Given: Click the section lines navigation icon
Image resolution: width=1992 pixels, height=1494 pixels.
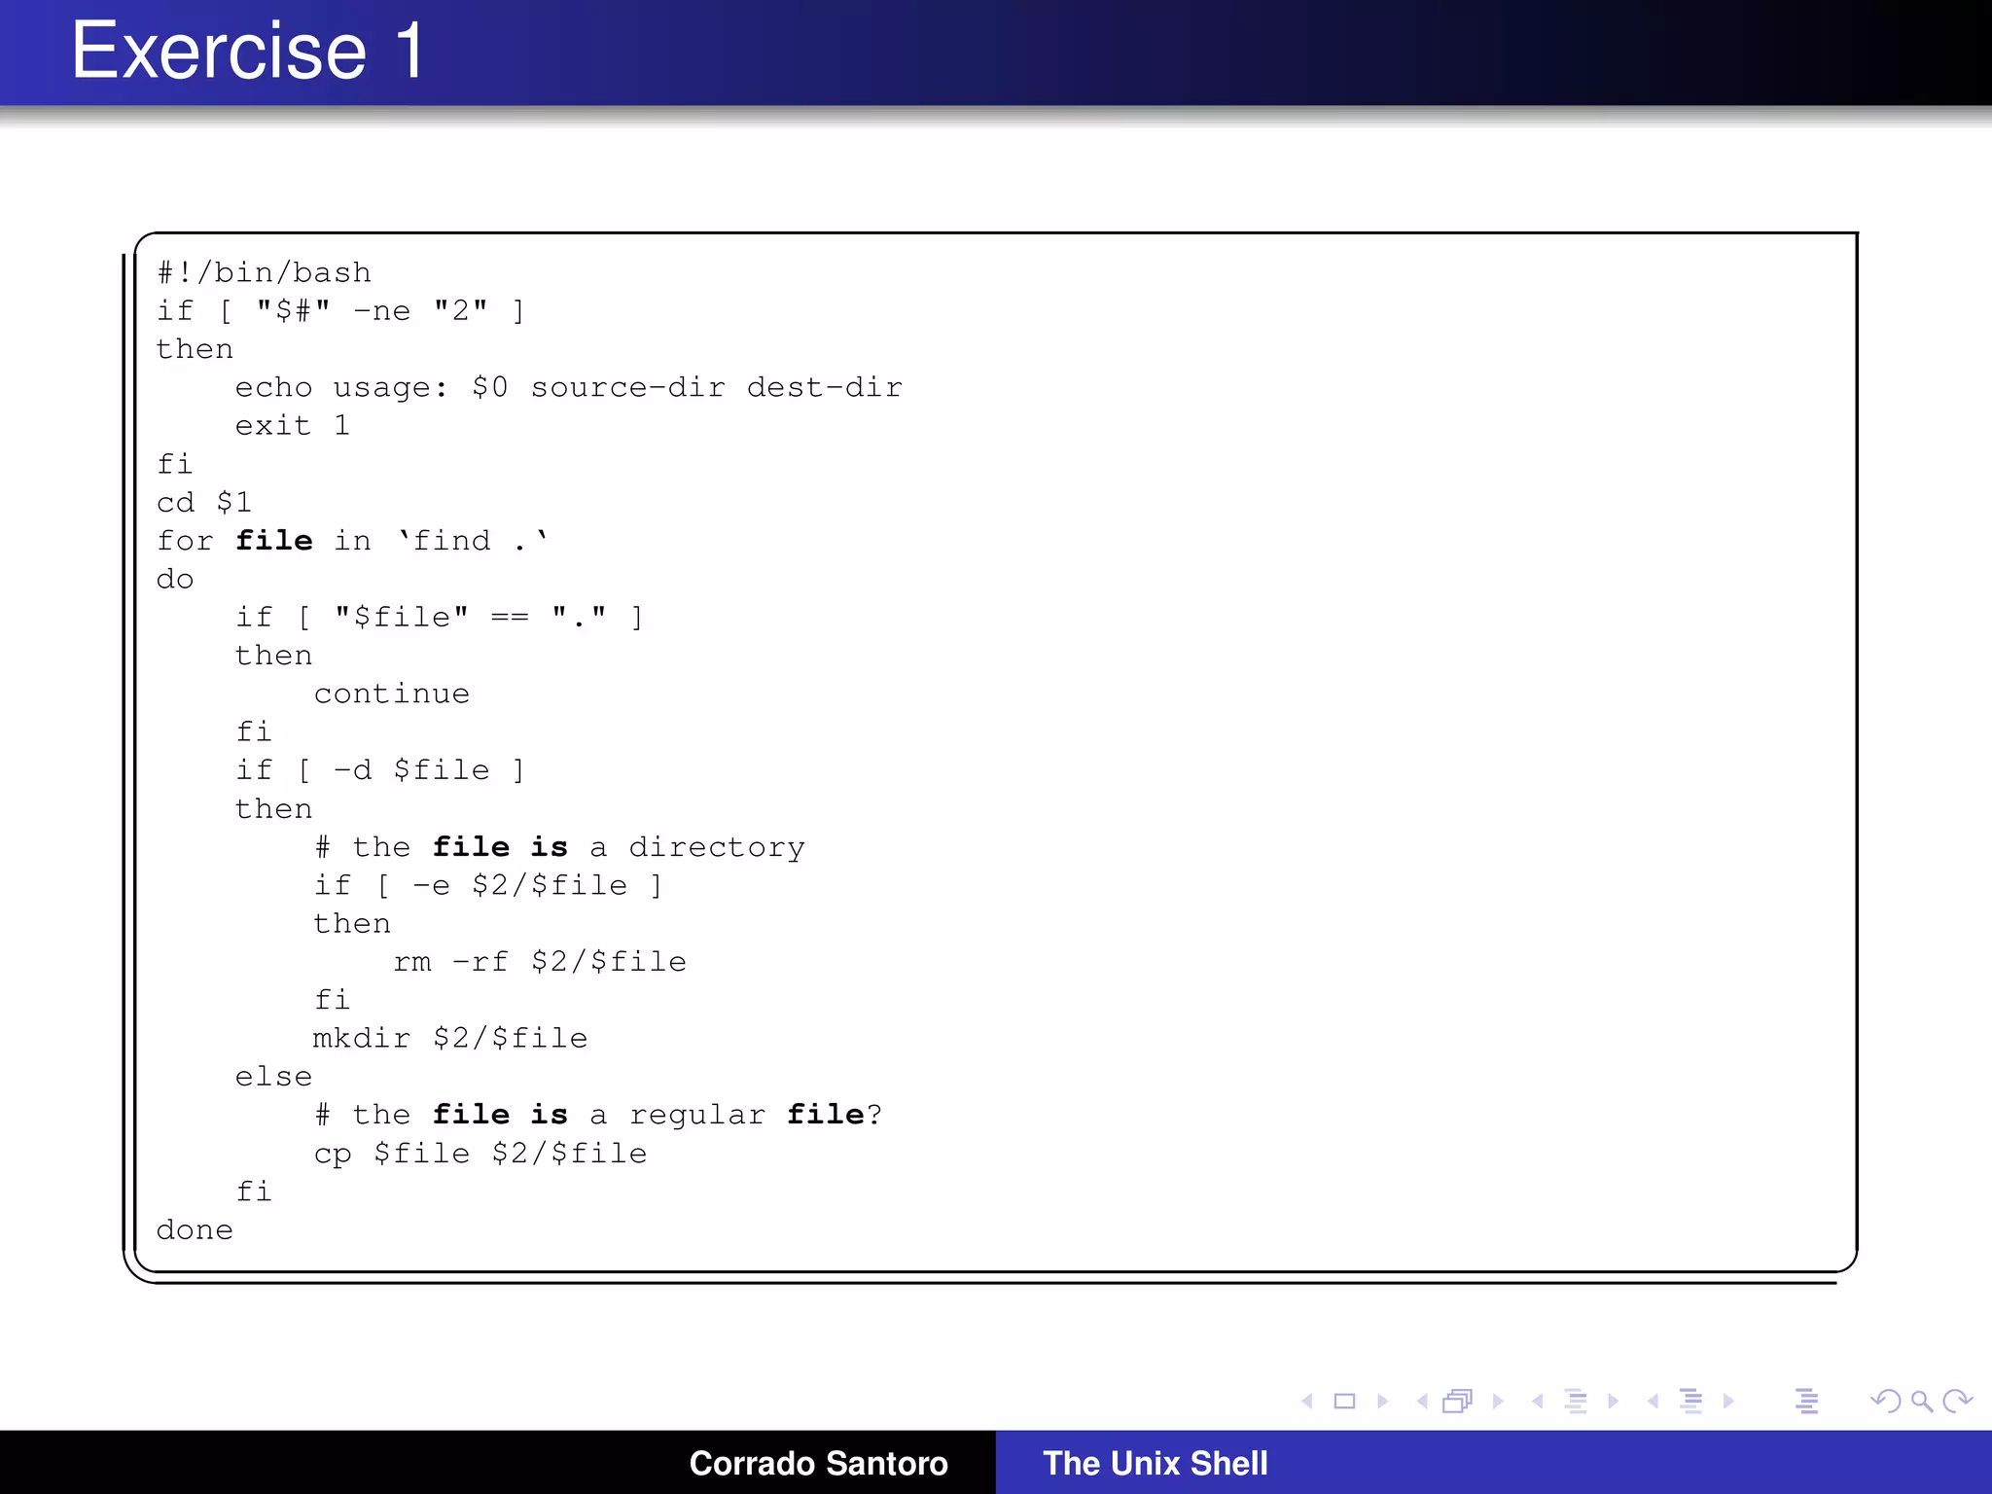Looking at the screenshot, I should [x=1691, y=1401].
